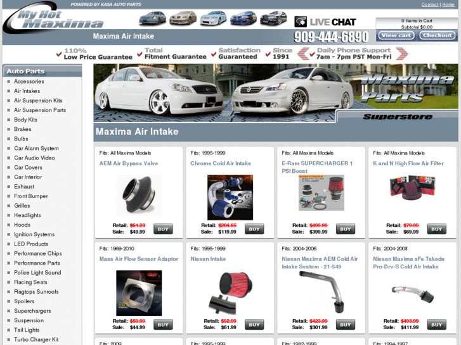Open Performance Chips category
461x345 pixels.
click(x=38, y=254)
